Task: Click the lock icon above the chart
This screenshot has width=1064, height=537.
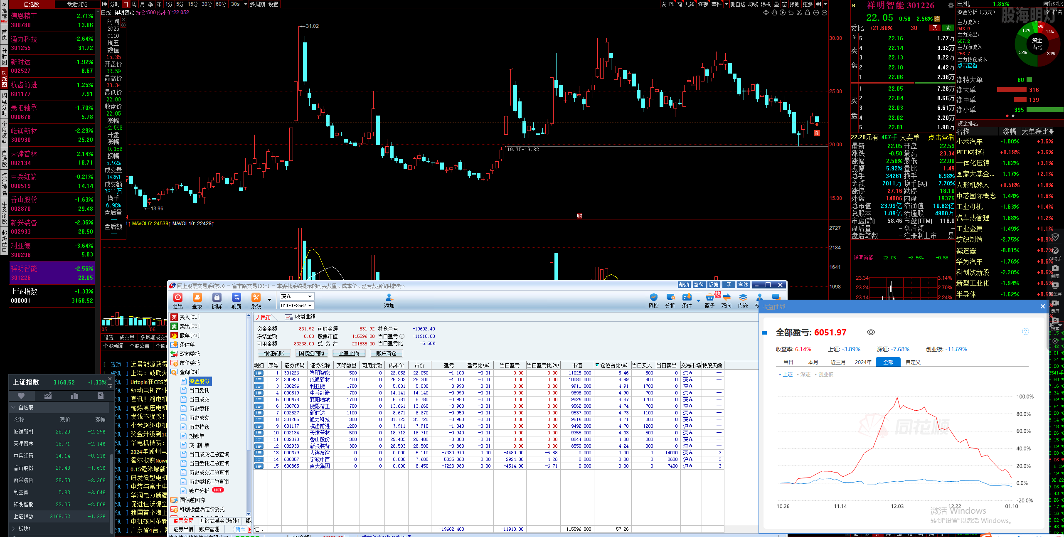Action: pyautogui.click(x=808, y=13)
